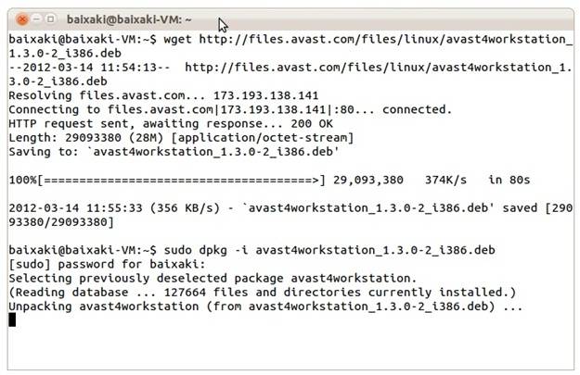The image size is (580, 375).
Task: Click the 'Reading database ... 127664 files' line
Action: (263, 293)
